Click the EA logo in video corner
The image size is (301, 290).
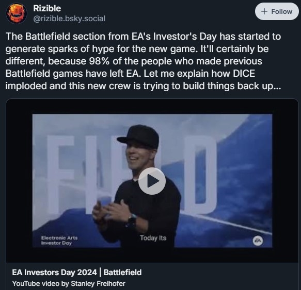coord(258,241)
